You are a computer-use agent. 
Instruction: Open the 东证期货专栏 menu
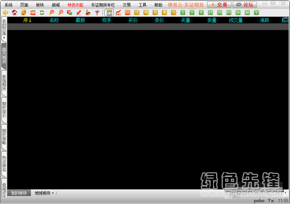[103, 5]
